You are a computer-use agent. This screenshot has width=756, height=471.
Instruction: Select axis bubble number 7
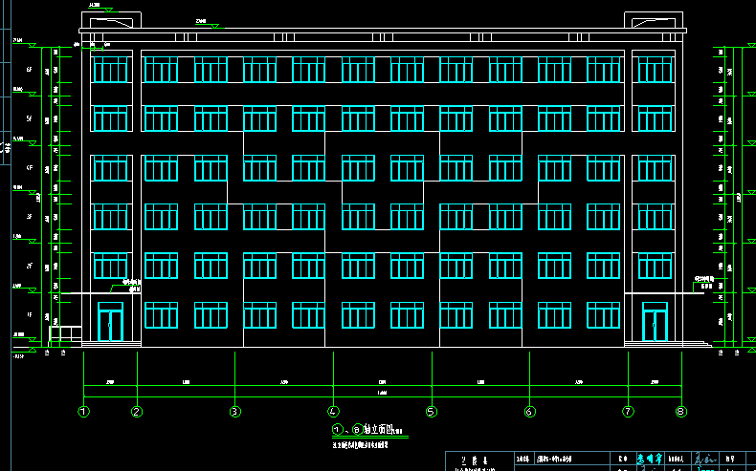pyautogui.click(x=628, y=412)
